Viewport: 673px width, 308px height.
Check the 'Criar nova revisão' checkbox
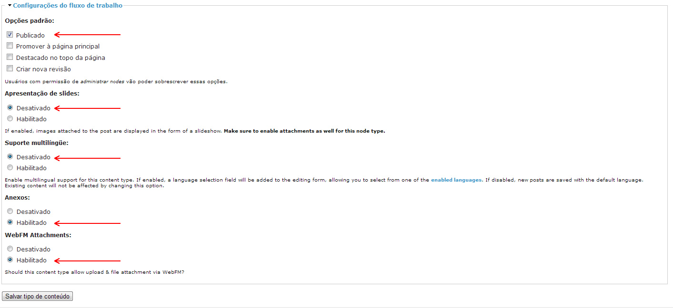click(10, 69)
